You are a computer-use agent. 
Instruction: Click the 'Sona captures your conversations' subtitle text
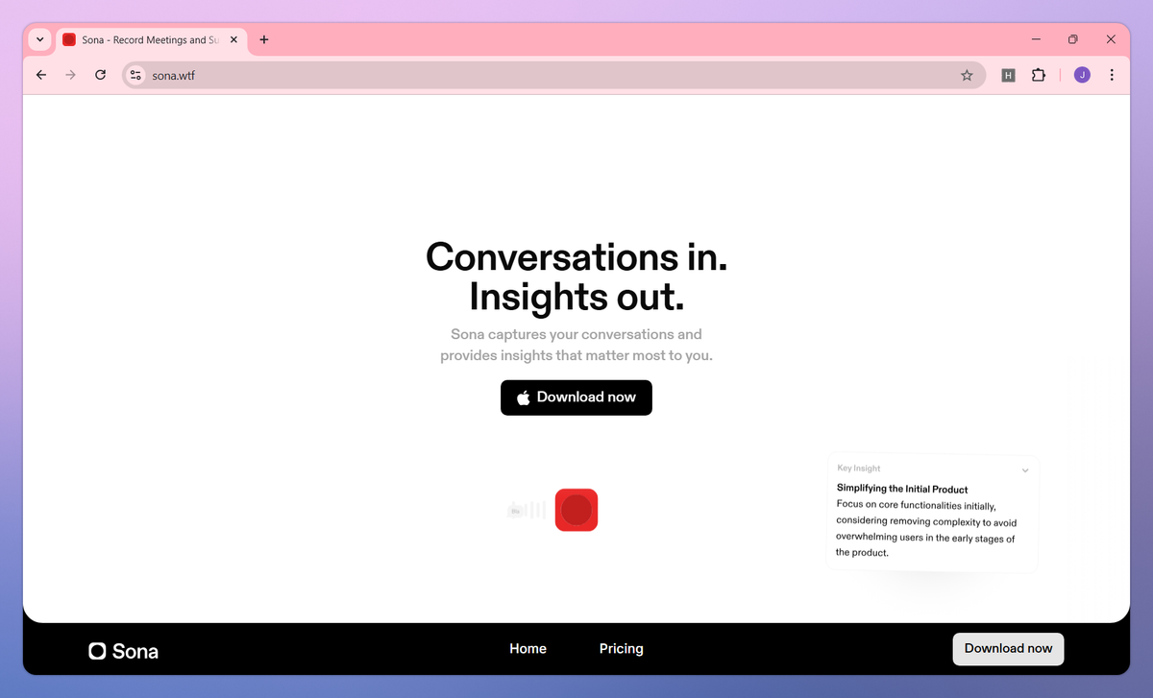point(576,345)
